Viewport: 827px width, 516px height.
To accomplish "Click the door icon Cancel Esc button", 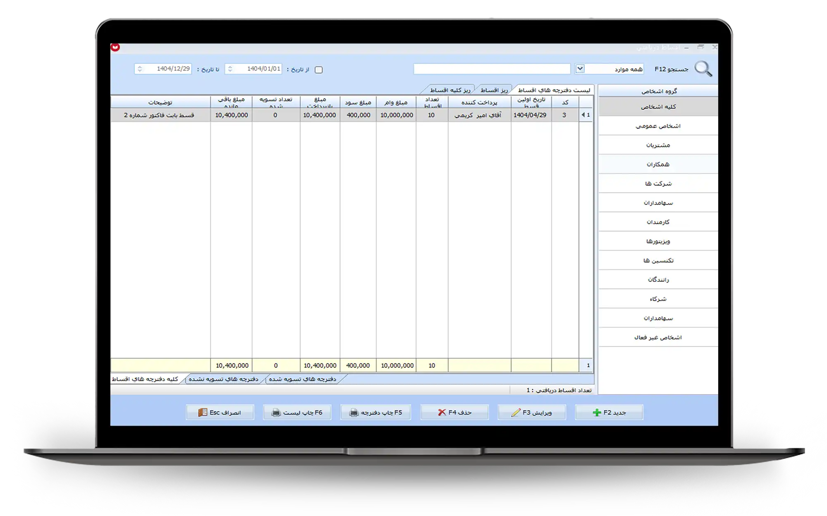I will [220, 413].
